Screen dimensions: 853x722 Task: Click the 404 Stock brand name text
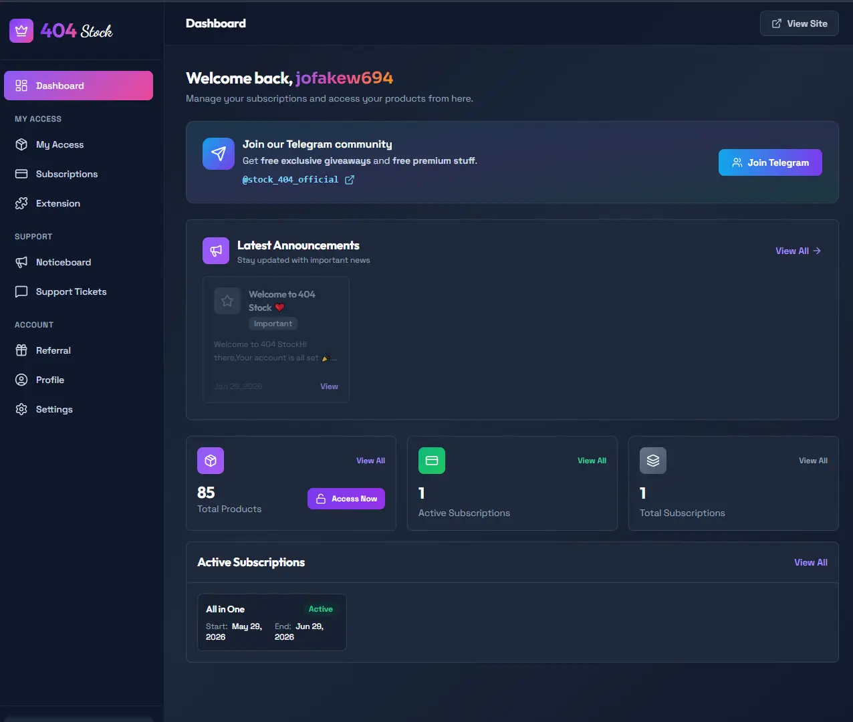coord(76,31)
